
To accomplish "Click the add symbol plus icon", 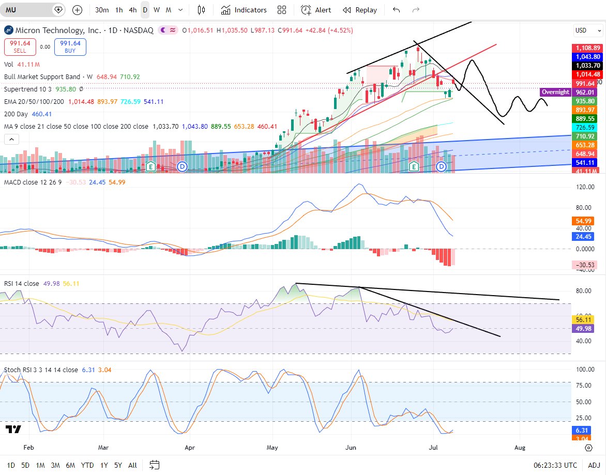I will tap(77, 10).
